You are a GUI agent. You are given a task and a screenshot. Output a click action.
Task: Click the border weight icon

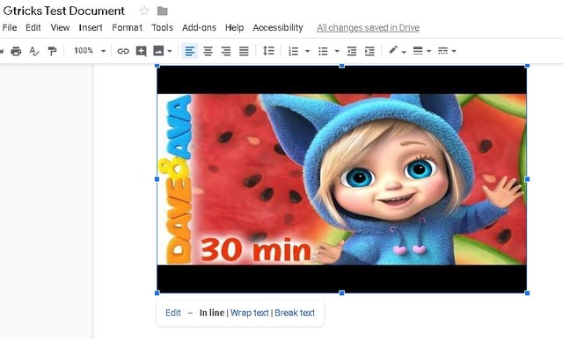[418, 51]
